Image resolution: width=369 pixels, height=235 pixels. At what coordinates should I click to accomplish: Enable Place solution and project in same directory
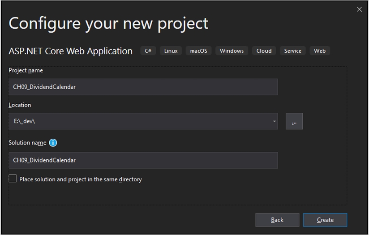pos(13,179)
